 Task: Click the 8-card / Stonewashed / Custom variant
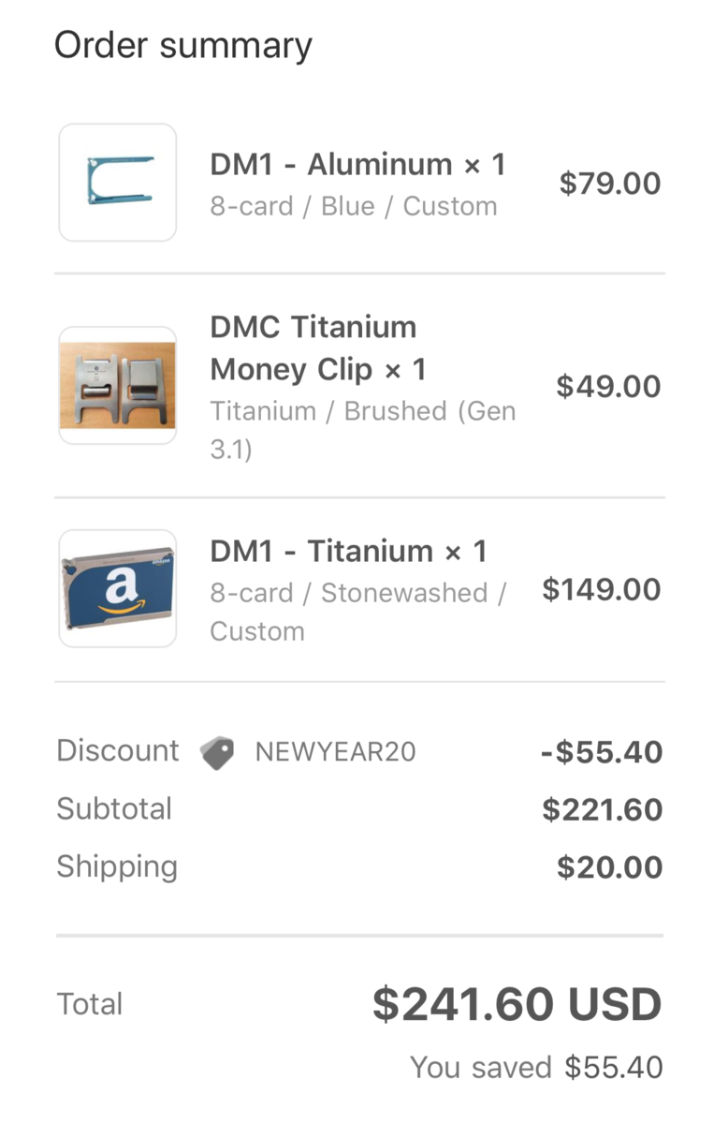pyautogui.click(x=357, y=612)
